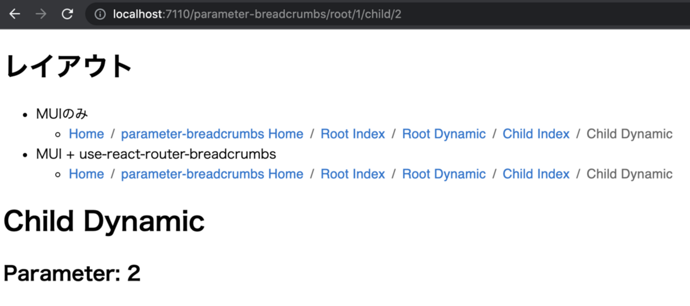Open Home in the use-react-router-breadcrumbs row
Image resolution: width=690 pixels, height=306 pixels.
coord(86,174)
